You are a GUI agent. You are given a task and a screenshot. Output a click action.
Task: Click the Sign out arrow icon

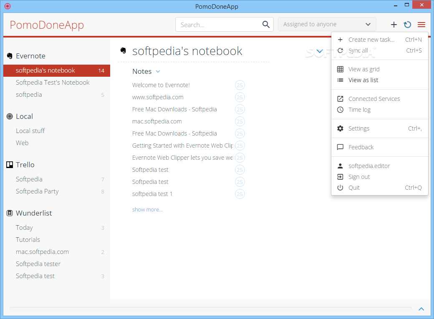point(340,177)
